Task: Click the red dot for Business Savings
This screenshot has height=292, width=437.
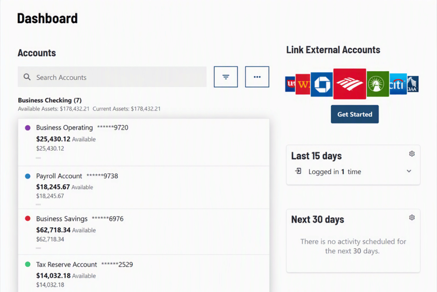Action: (28, 218)
